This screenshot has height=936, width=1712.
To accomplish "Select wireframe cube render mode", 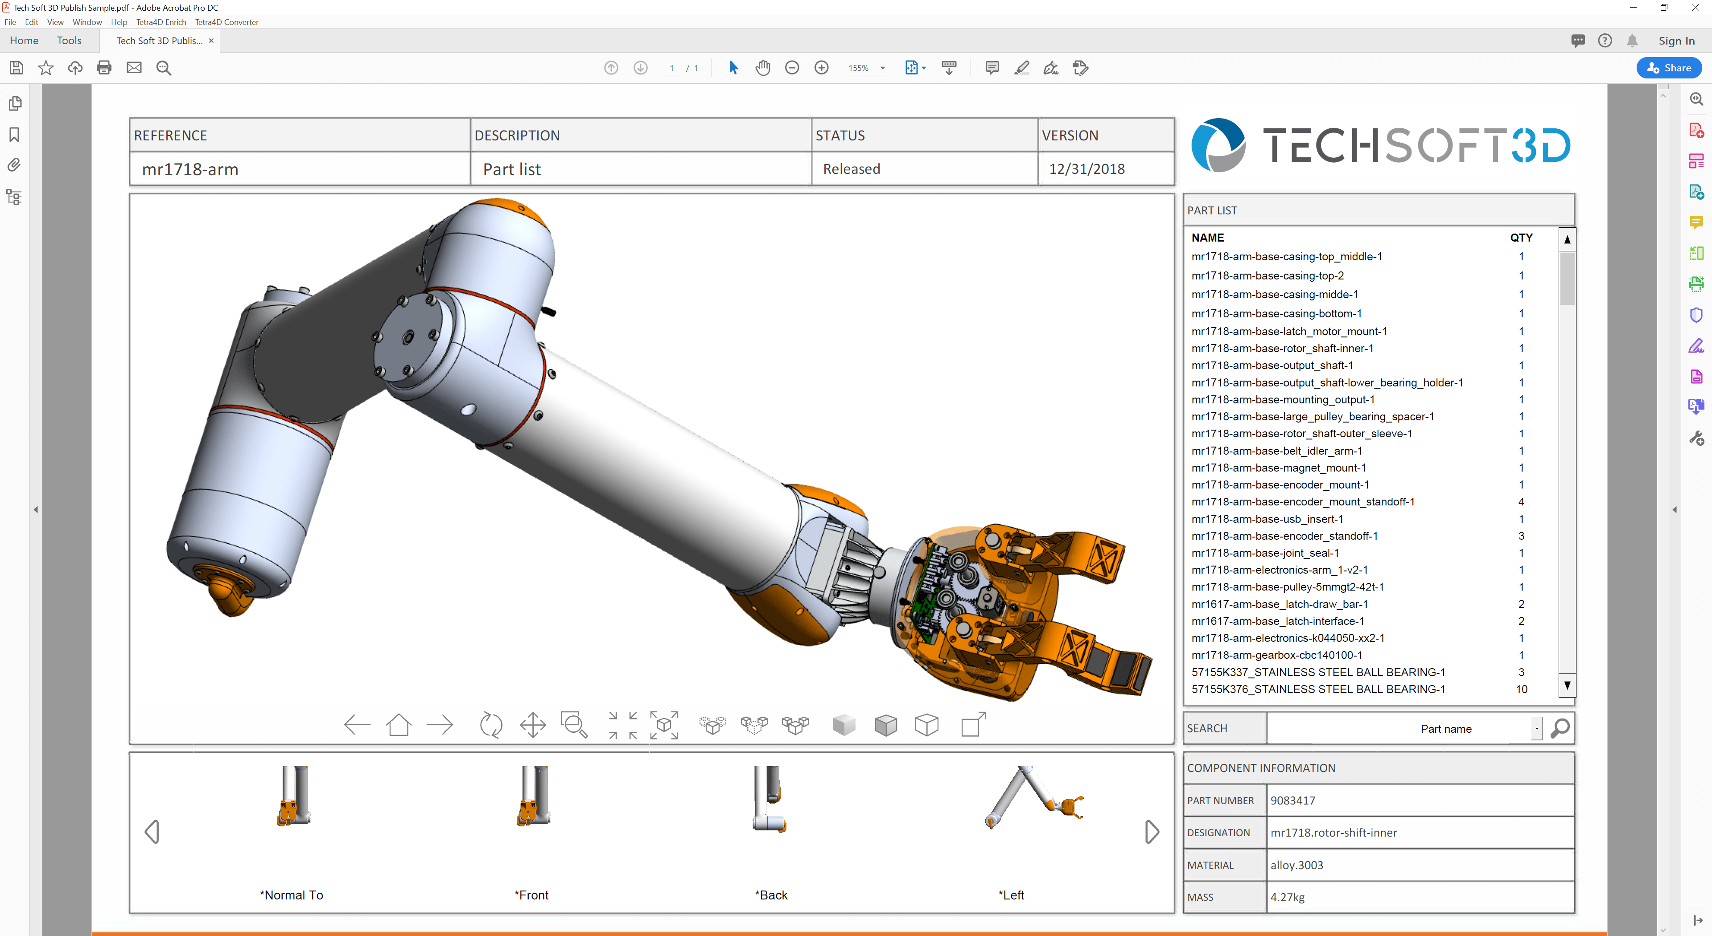I will click(x=926, y=725).
